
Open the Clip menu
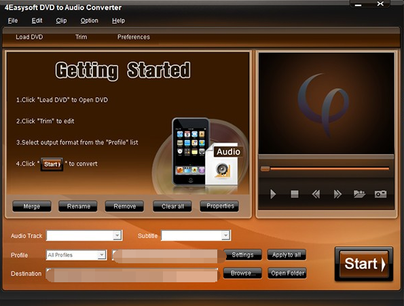point(61,20)
